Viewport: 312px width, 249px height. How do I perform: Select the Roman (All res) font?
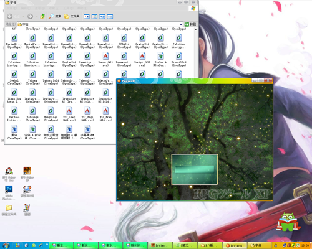105,60
